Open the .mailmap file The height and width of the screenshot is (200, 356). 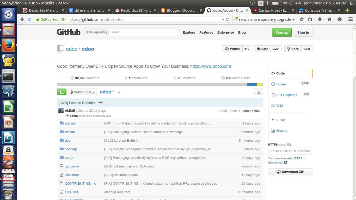click(x=72, y=175)
